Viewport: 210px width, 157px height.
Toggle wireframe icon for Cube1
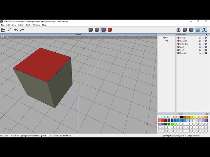(x=206, y=38)
